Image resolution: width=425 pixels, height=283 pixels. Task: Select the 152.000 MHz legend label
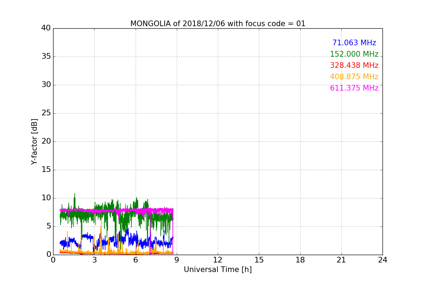click(x=354, y=54)
